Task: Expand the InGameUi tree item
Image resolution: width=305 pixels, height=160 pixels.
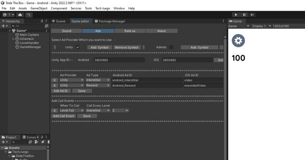Action: pyautogui.click(x=13, y=39)
